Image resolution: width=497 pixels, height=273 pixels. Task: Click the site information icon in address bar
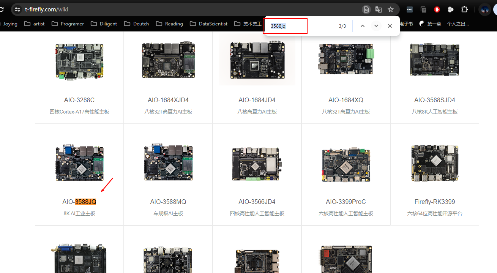tap(17, 9)
